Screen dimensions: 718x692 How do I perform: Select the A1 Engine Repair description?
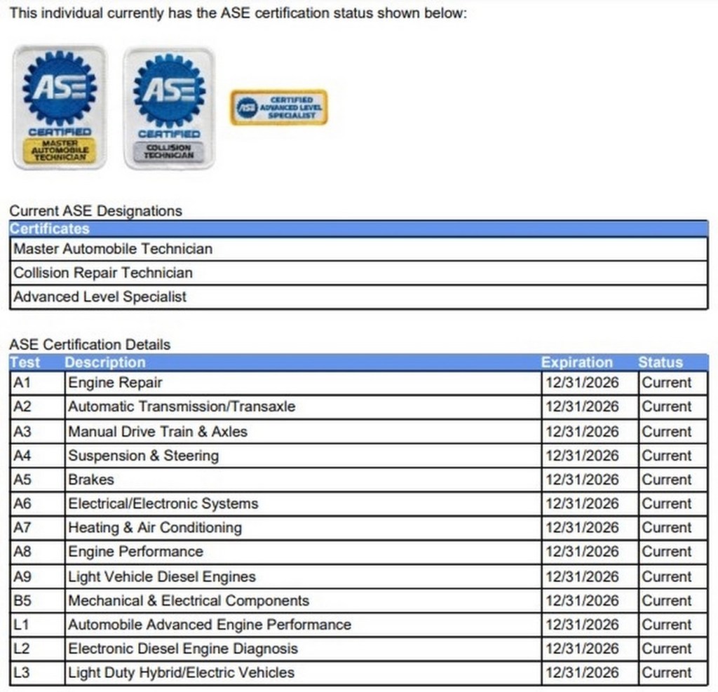[x=115, y=383]
